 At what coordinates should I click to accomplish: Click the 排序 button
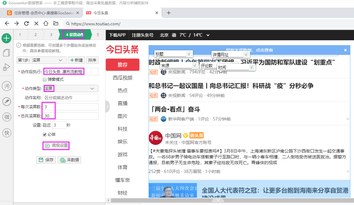coord(92,60)
